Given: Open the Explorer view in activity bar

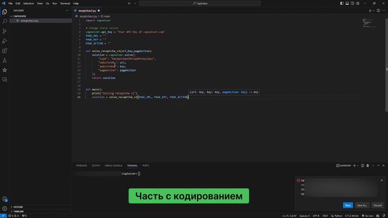Looking at the screenshot, I should click(4, 12).
